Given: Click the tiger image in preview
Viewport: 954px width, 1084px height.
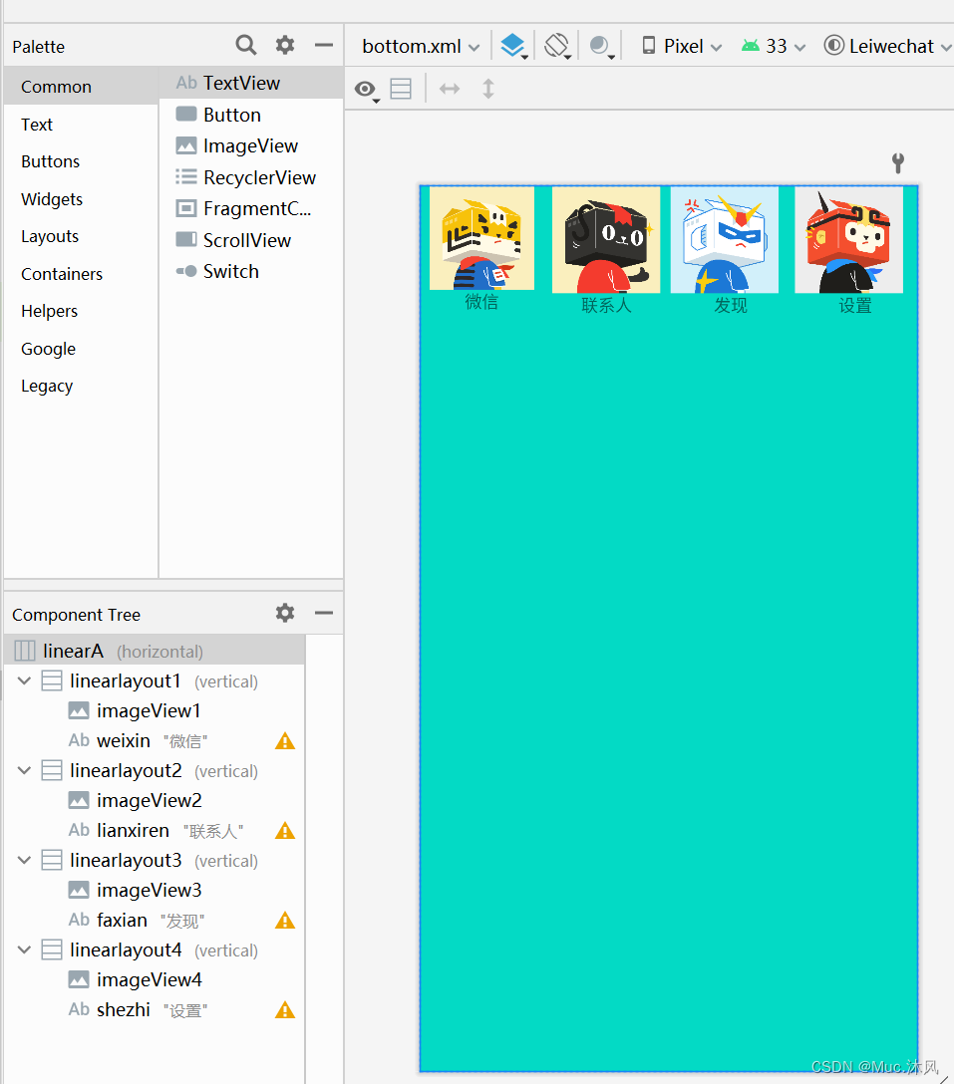Looking at the screenshot, I should click(481, 238).
